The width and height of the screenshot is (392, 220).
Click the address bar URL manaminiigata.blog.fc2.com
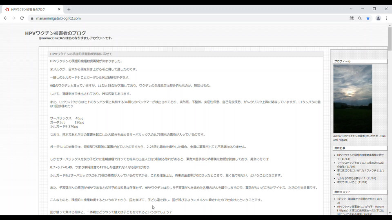click(x=58, y=18)
